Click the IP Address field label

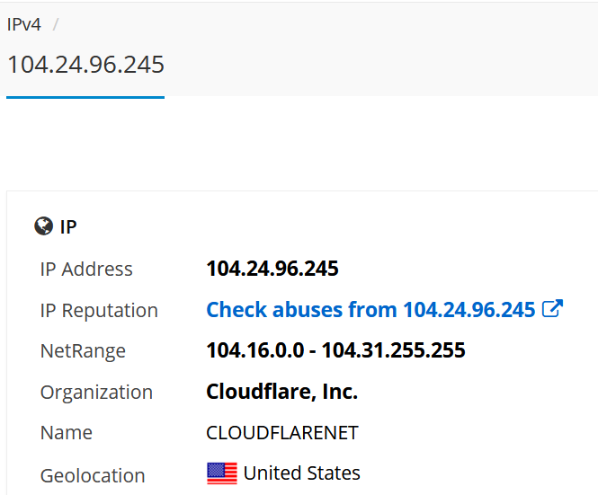click(x=86, y=269)
